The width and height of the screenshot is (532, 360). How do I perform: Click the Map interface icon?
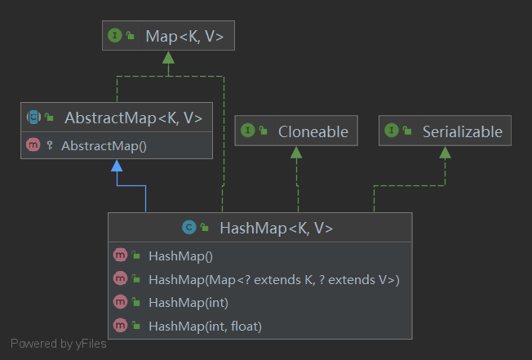115,36
